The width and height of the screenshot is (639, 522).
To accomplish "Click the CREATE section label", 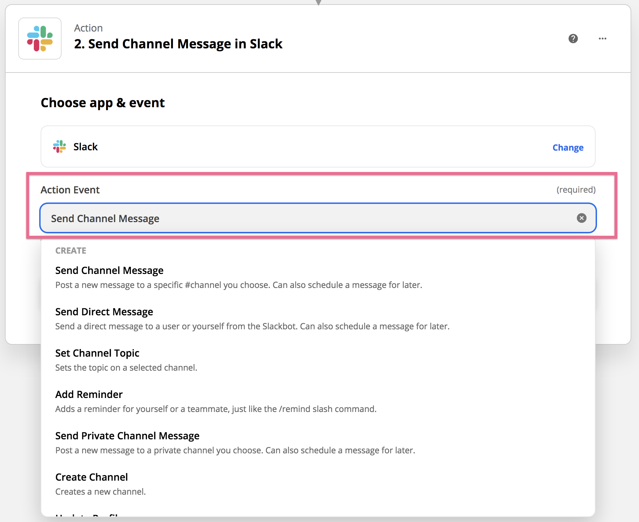I will point(71,250).
